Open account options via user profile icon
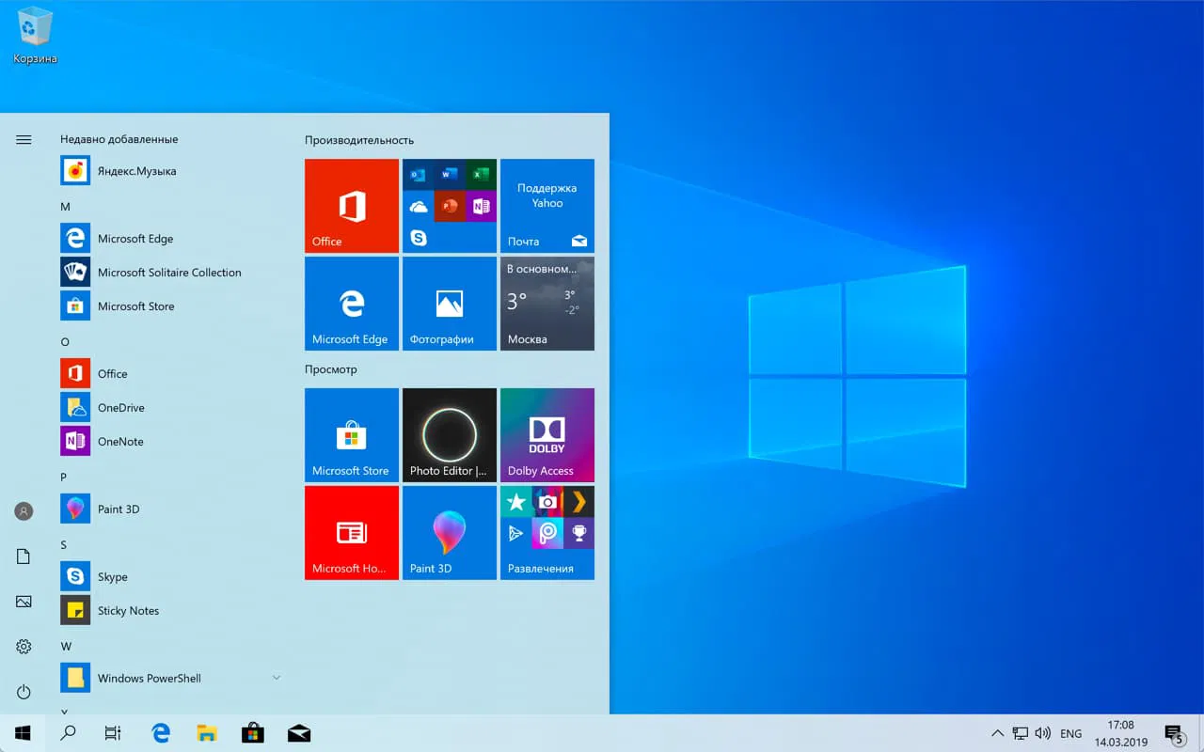The image size is (1204, 752). [x=23, y=510]
